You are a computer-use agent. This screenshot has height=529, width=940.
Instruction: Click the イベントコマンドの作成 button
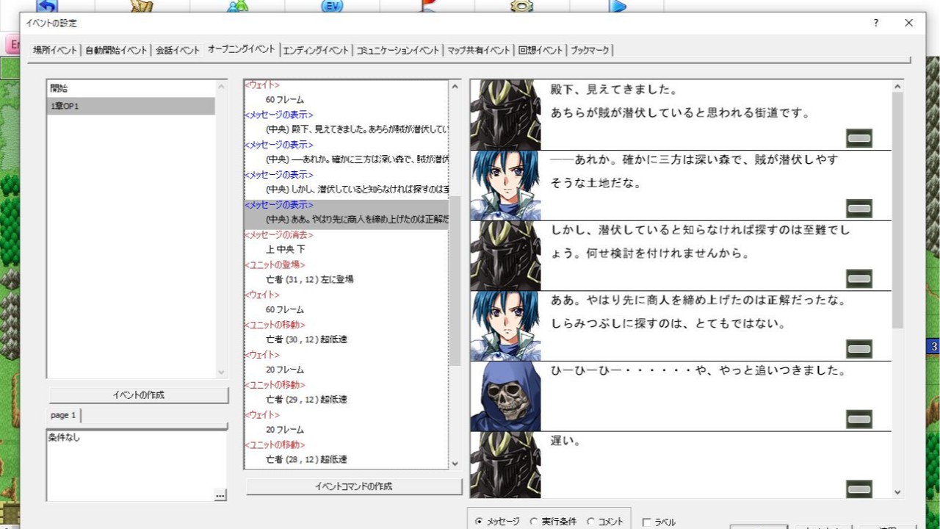click(354, 486)
